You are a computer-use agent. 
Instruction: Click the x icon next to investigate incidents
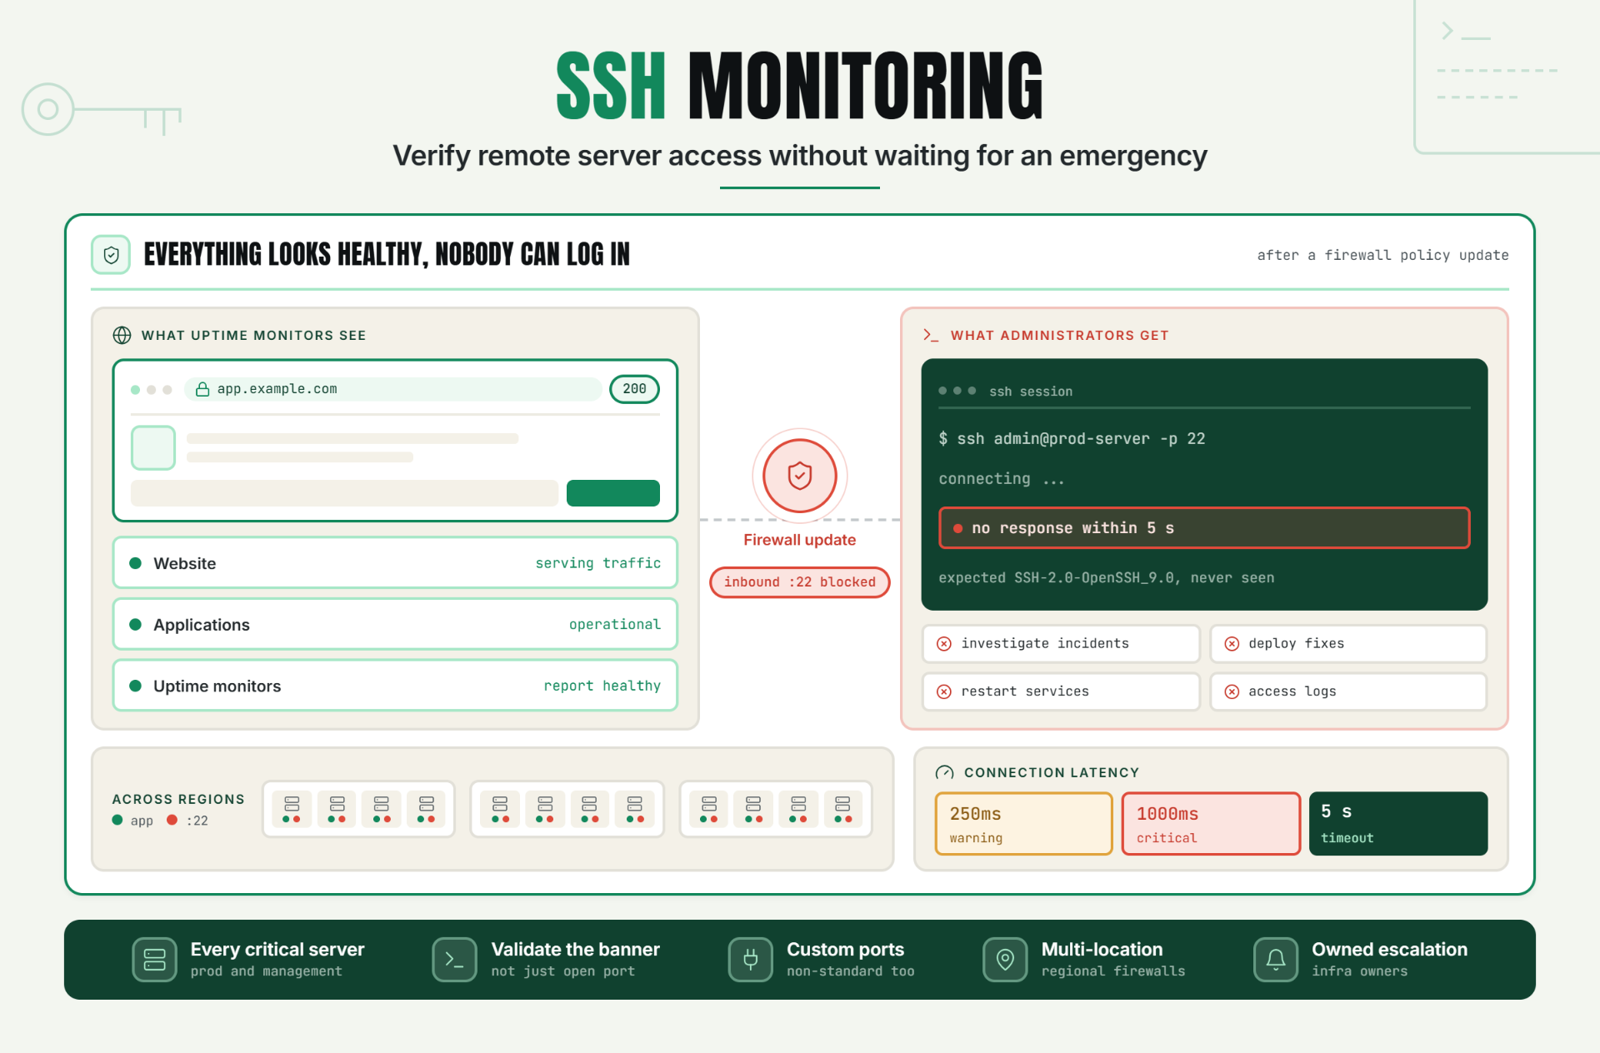click(x=944, y=643)
